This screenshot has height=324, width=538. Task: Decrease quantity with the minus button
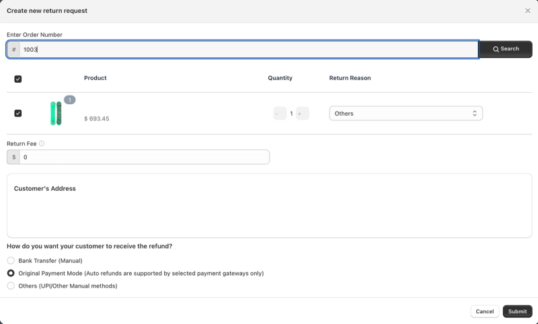point(280,114)
